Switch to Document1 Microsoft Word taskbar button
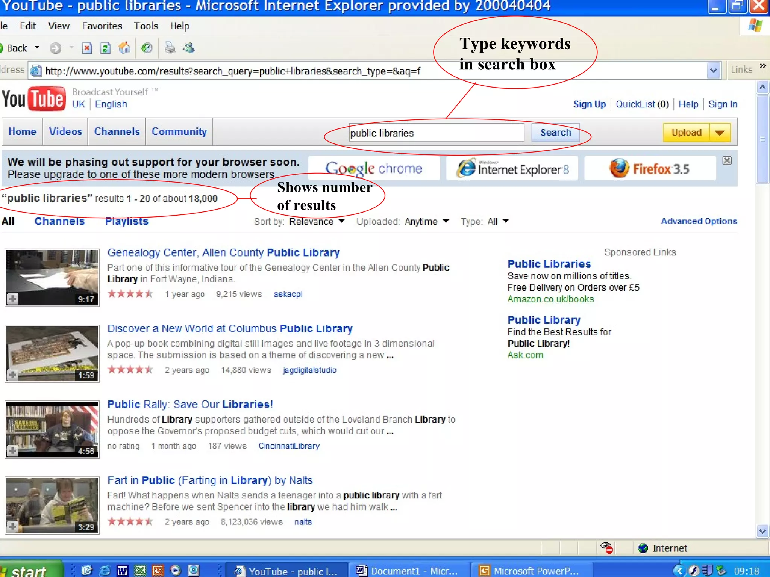 [409, 571]
